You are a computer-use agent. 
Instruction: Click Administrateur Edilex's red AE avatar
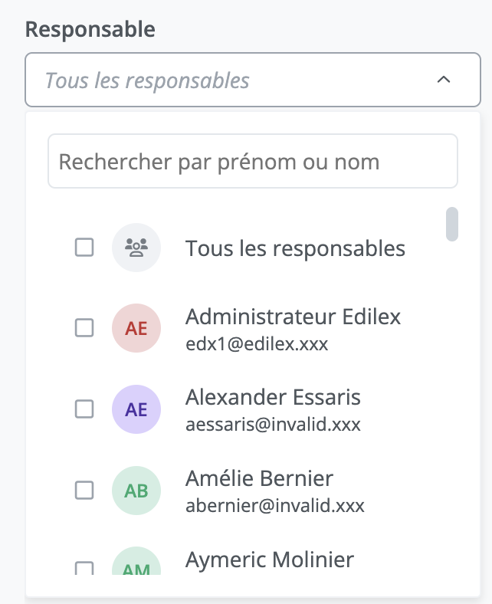[x=136, y=328]
